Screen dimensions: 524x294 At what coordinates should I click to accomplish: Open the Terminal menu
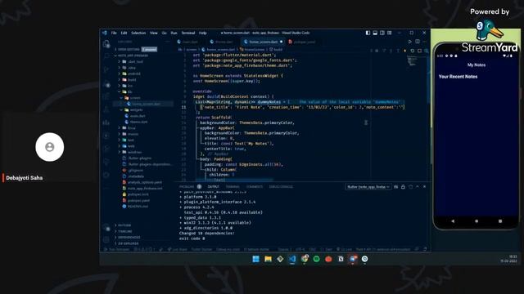click(188, 33)
